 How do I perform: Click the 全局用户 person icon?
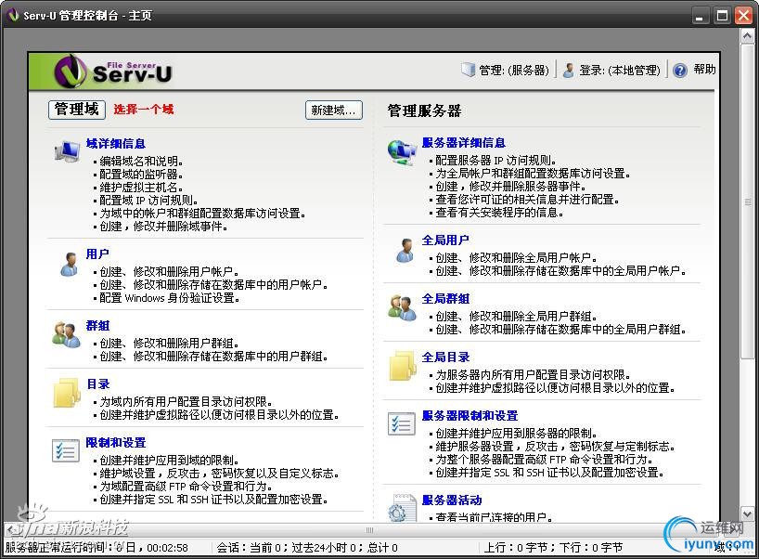[x=405, y=251]
